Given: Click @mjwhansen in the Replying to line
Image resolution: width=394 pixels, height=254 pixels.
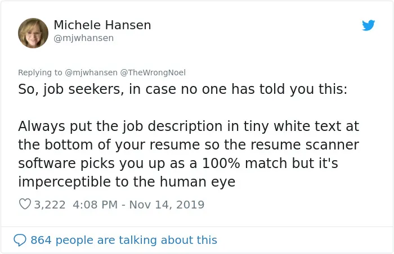Looking at the screenshot, I should (91, 72).
